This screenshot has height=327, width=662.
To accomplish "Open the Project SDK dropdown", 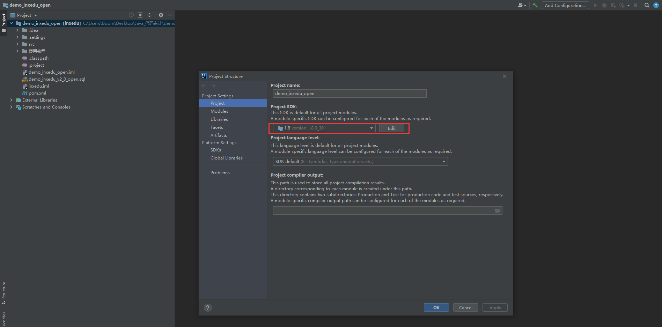I will [324, 128].
